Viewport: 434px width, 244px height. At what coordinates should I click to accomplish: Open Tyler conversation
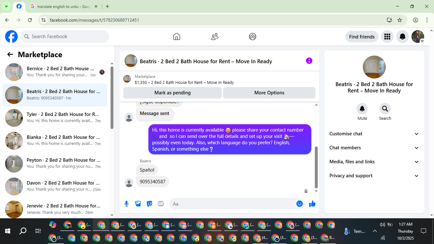[x=55, y=118]
